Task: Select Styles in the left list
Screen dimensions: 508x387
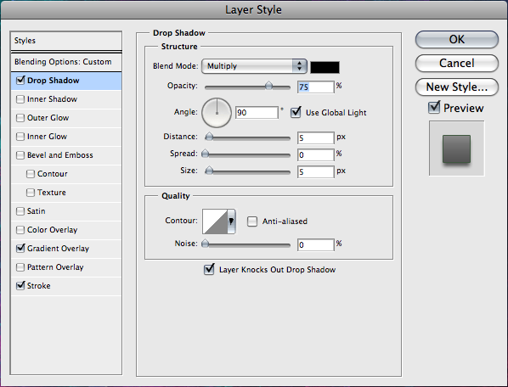Action: click(66, 41)
